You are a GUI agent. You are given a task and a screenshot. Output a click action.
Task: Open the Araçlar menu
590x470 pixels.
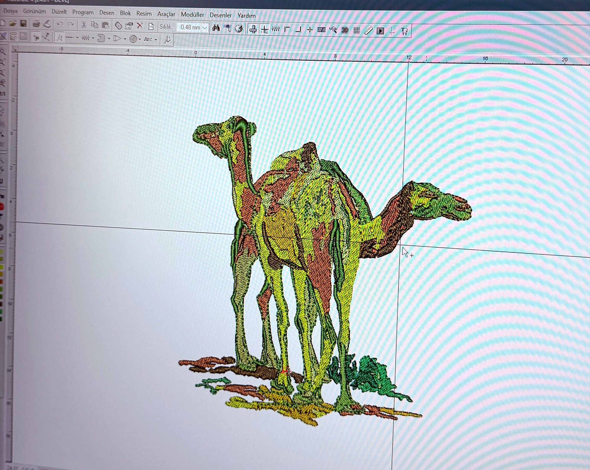[166, 14]
